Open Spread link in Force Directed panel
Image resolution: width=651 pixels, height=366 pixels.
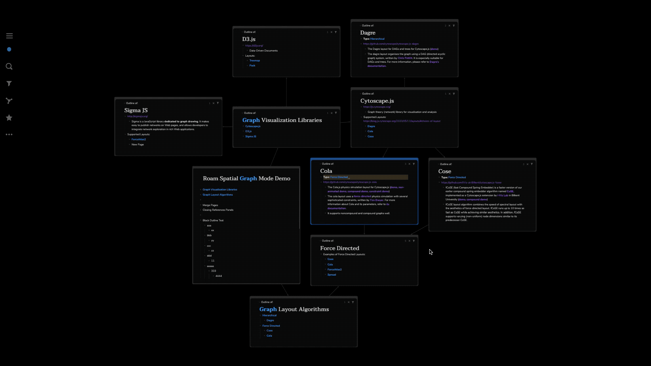tap(332, 275)
